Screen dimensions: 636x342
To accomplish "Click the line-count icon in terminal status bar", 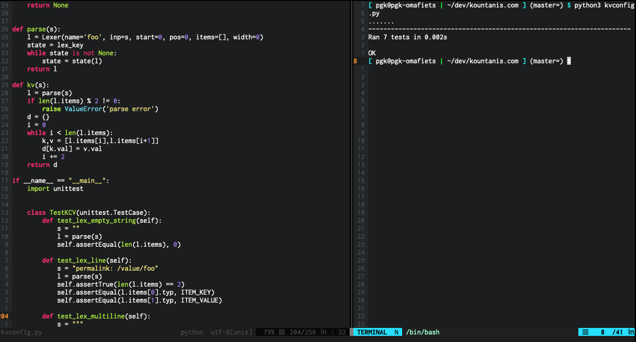I will [585, 332].
